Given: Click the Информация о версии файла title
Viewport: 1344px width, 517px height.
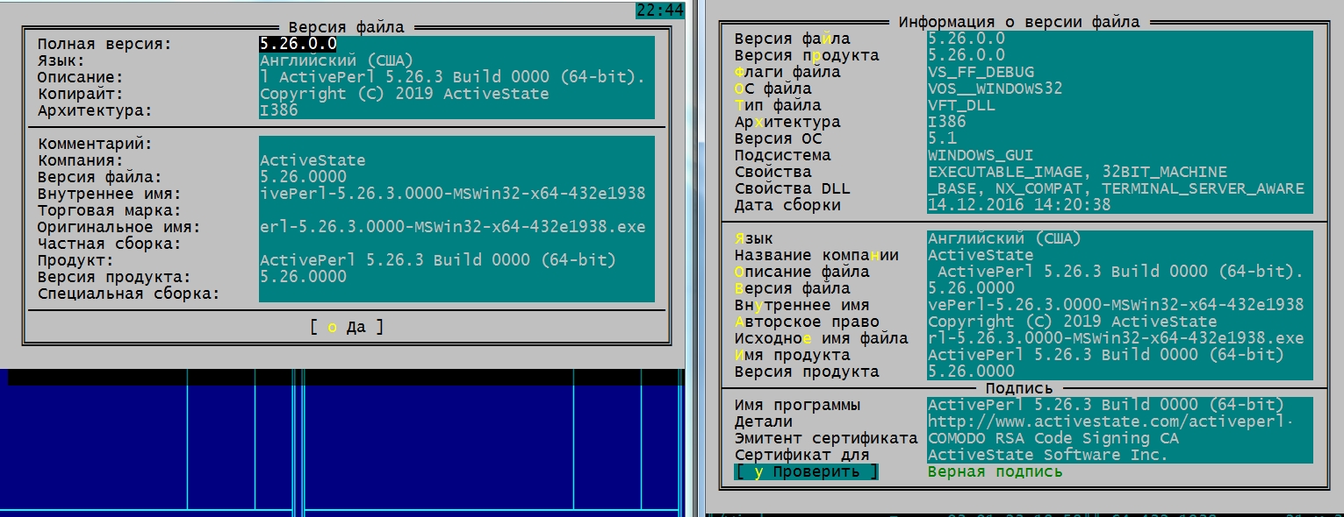Looking at the screenshot, I should click(1018, 22).
